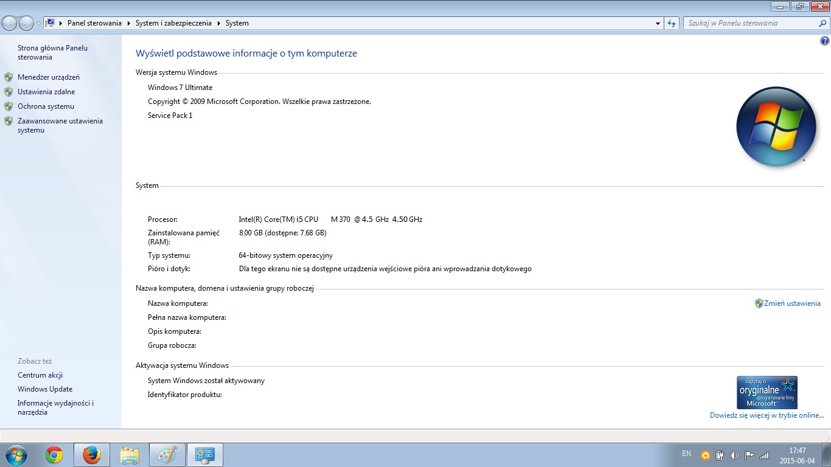This screenshot has height=467, width=831.
Task: Open the Action Center flag icon in tray
Action: coord(749,454)
